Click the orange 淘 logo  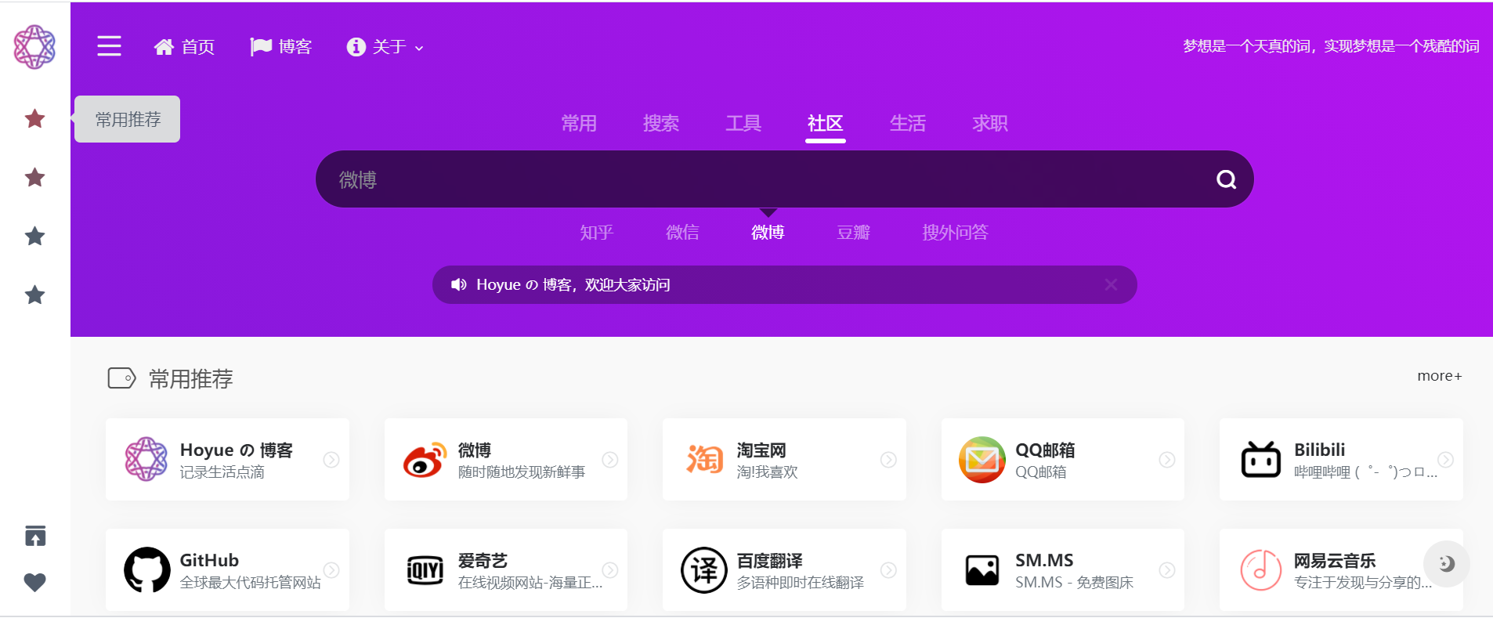[x=703, y=459]
